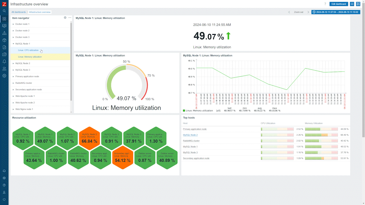This screenshot has width=365, height=205.
Task: Open the Reports icon in the left sidebar
Action: tap(4, 47)
